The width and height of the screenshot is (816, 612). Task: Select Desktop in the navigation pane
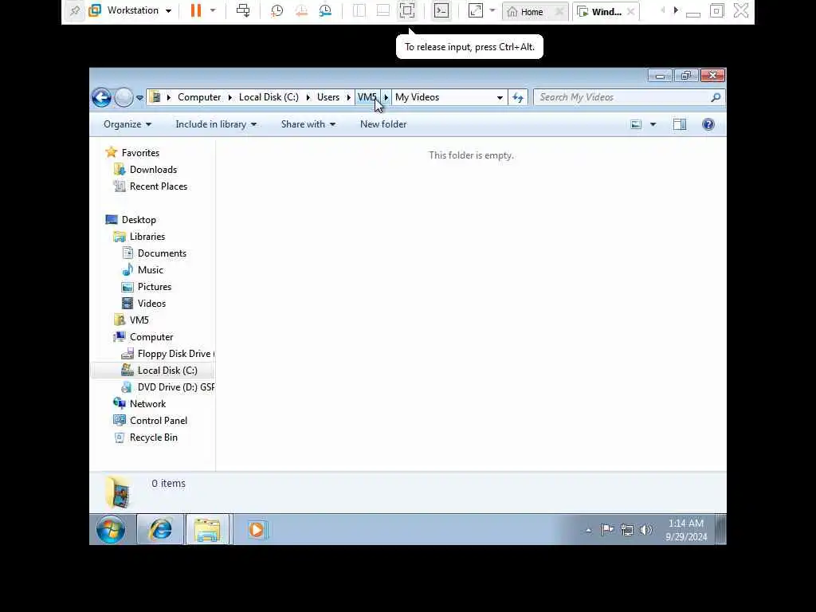[139, 220]
